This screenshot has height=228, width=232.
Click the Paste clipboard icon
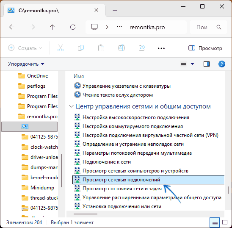101,48
